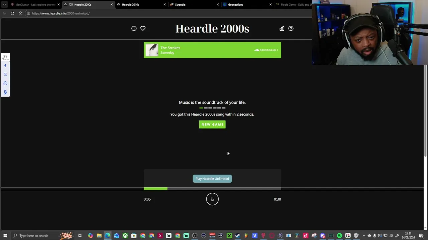Open the Xbox app on taskbar
Screen dimensions: 428x240
point(125,236)
